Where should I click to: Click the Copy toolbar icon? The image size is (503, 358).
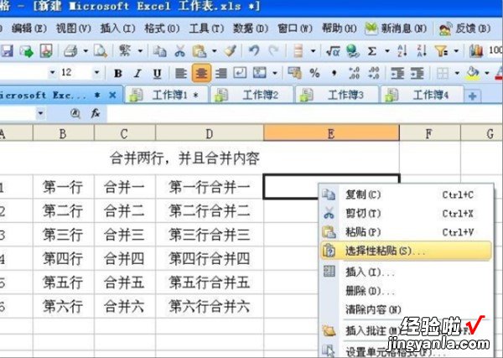pos(159,50)
